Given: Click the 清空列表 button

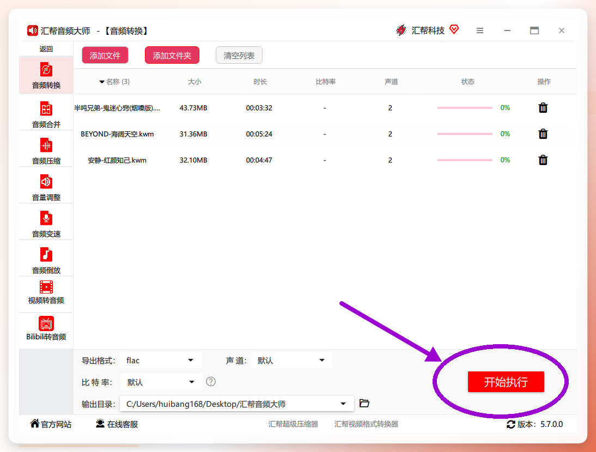Looking at the screenshot, I should click(239, 56).
